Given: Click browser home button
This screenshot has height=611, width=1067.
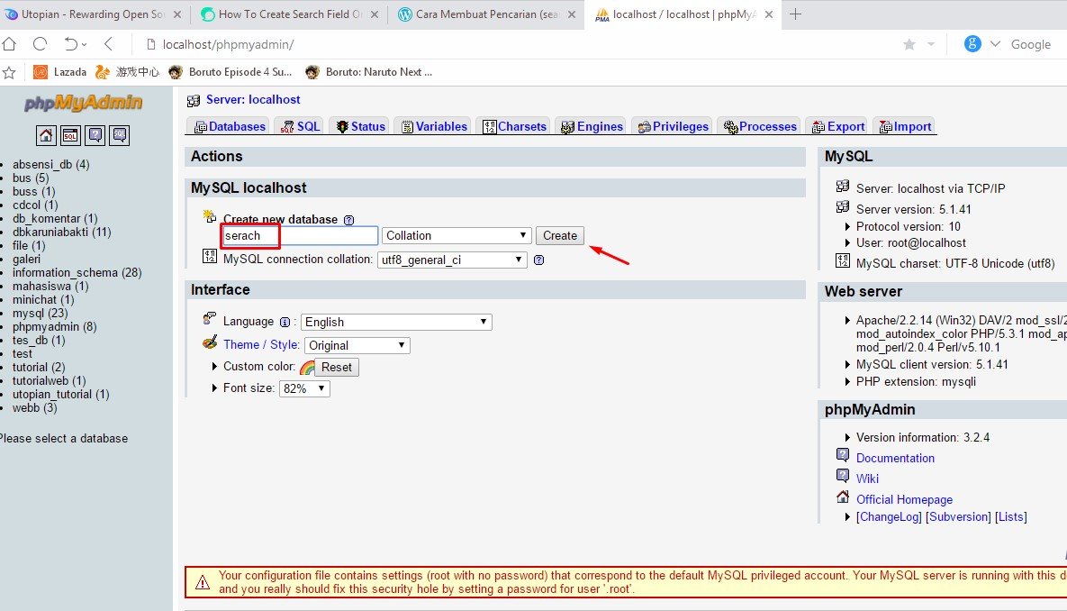Looking at the screenshot, I should 9,44.
